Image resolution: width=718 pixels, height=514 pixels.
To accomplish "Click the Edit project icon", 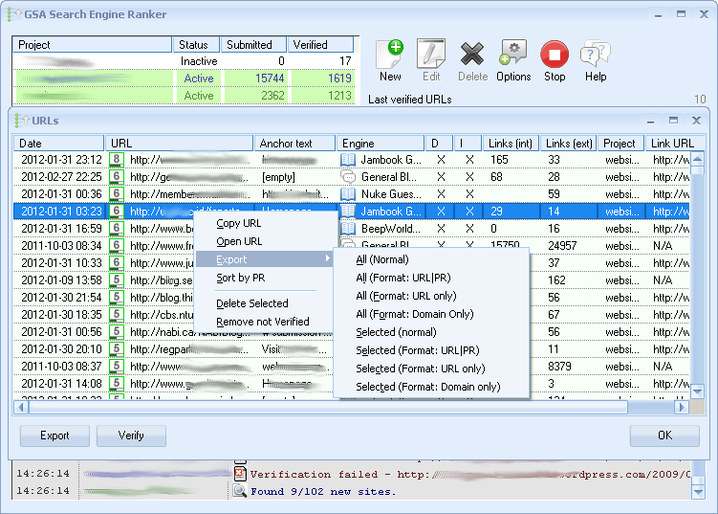I will 431,56.
